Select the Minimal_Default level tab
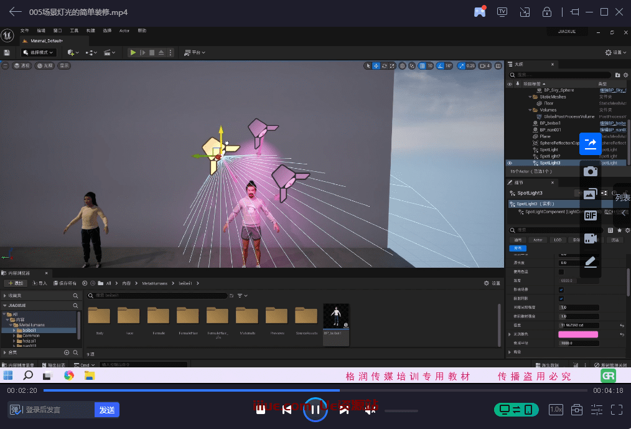This screenshot has height=429, width=631. (45, 40)
